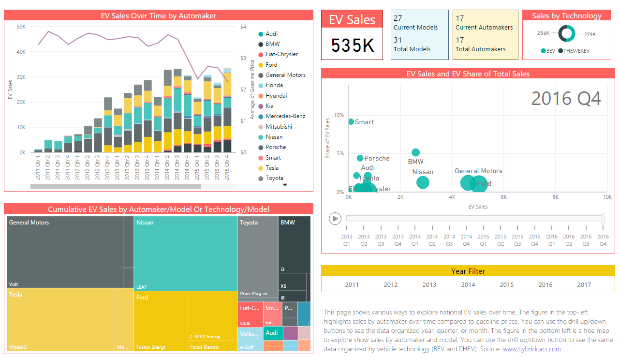Screen dimensions: 619x358
Task: Click the play axis slider handle at 2016 Q4
Action: point(603,219)
